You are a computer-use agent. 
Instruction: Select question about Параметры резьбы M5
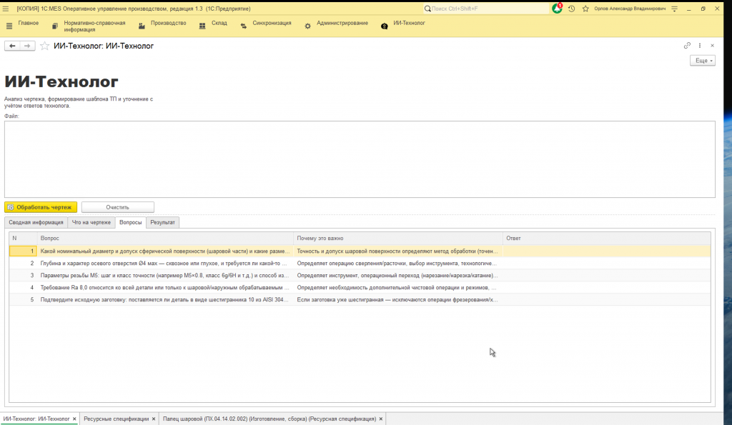pos(165,275)
